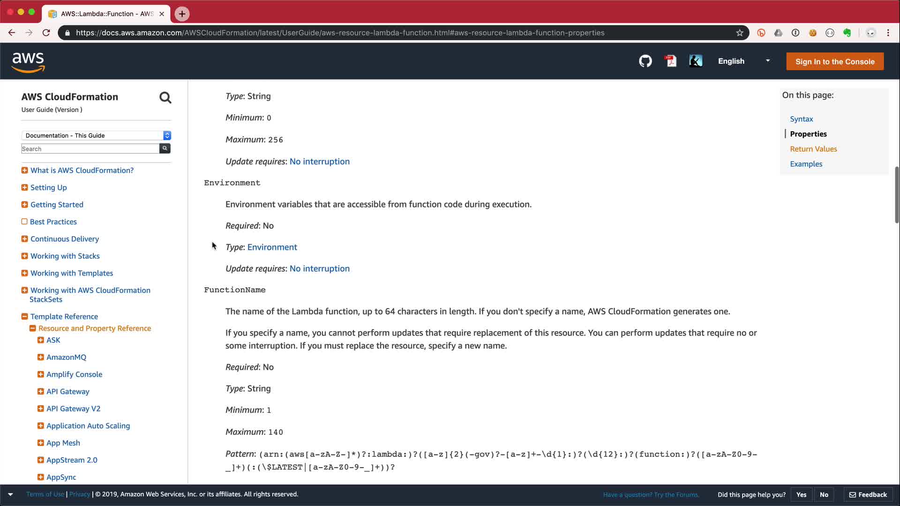This screenshot has width=900, height=506.
Task: Click the PDF download icon
Action: coord(671,61)
